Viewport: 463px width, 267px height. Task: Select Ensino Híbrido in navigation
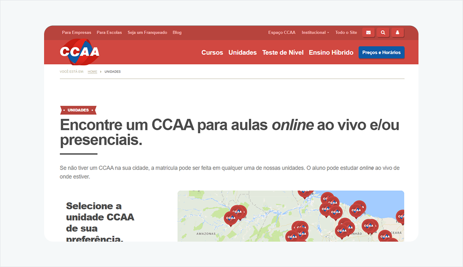(331, 53)
